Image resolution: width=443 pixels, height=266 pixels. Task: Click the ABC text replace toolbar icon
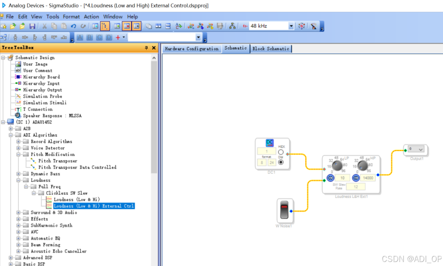point(178,26)
